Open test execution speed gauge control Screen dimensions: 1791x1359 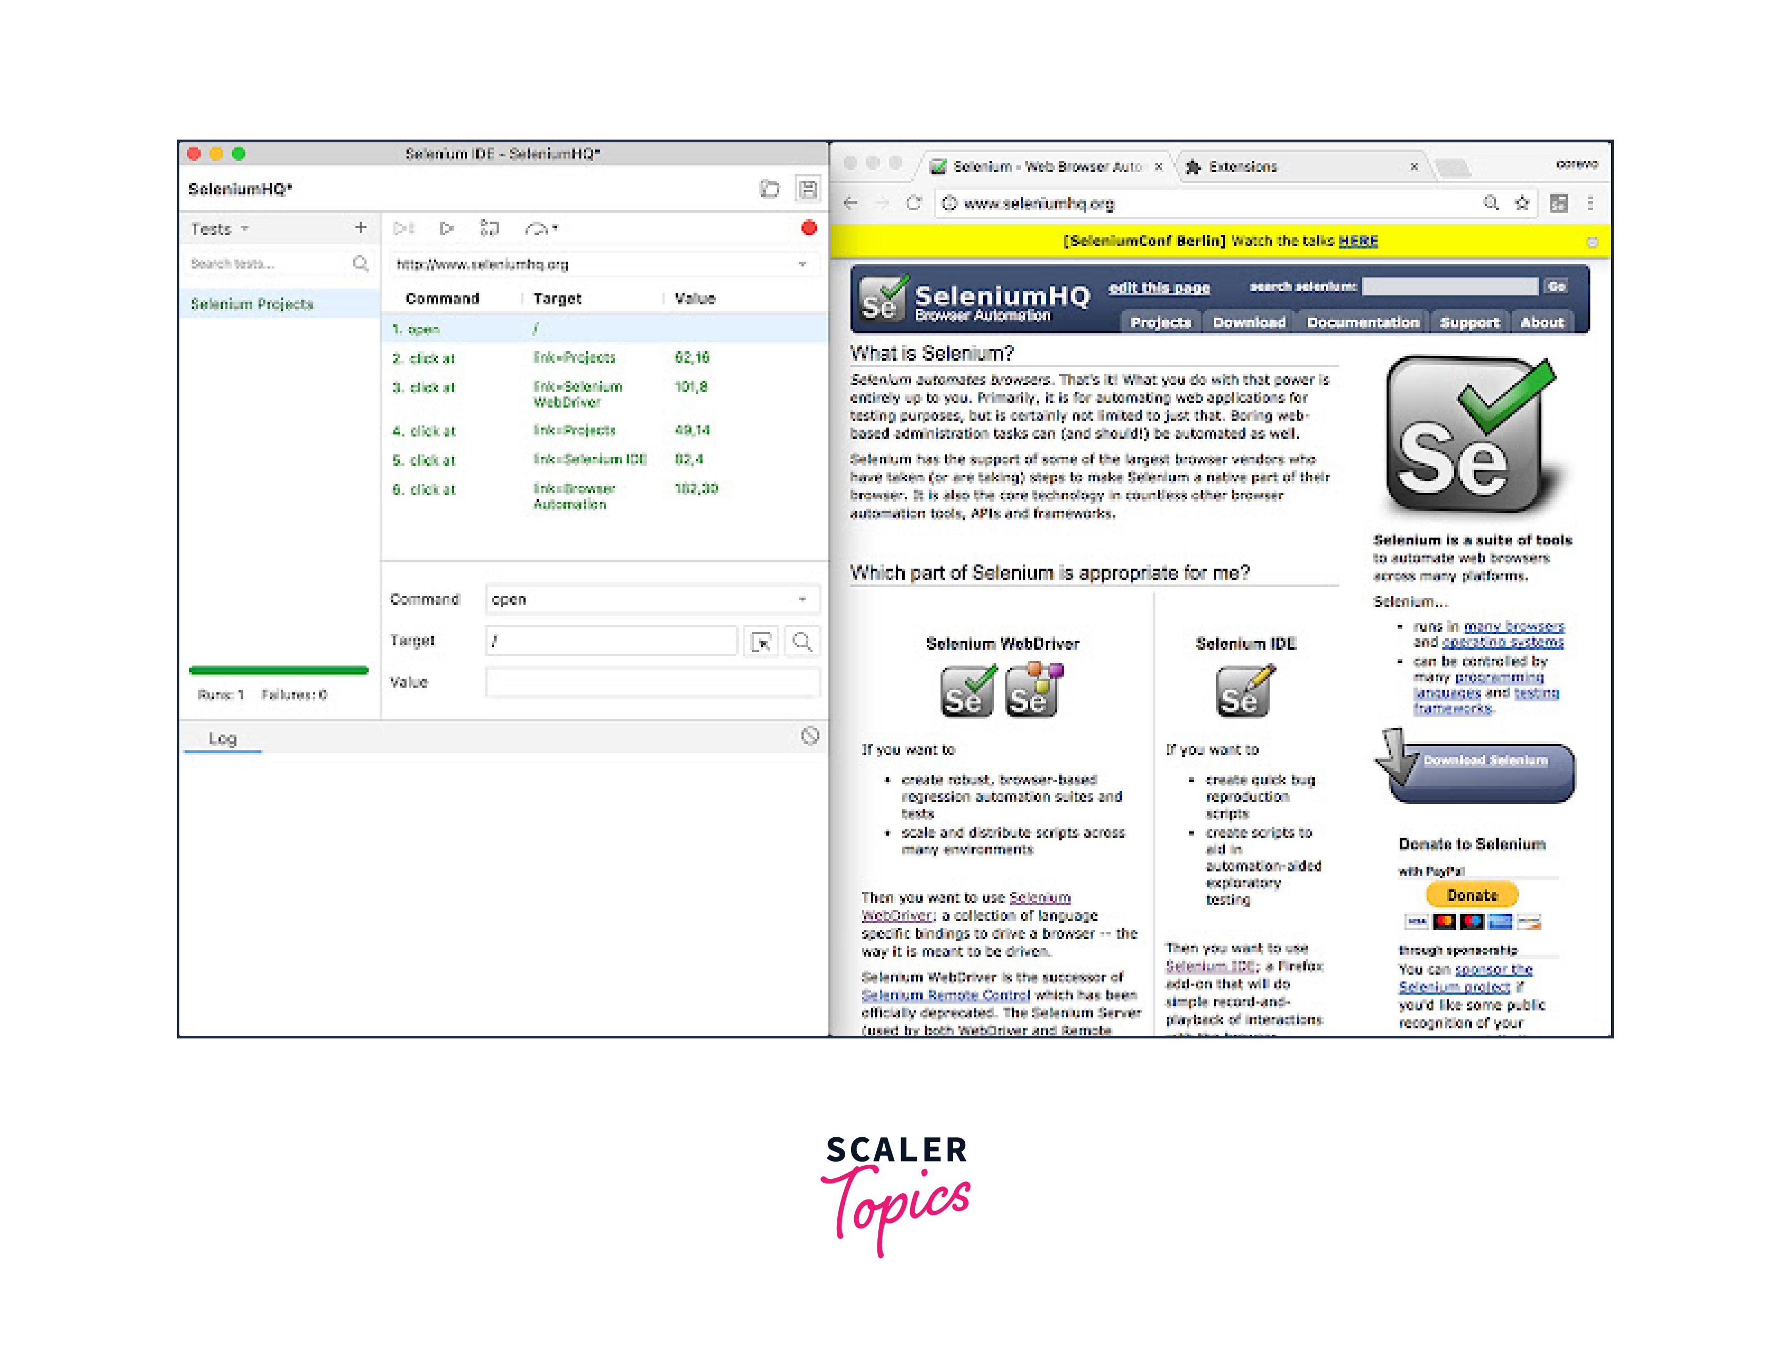(541, 229)
